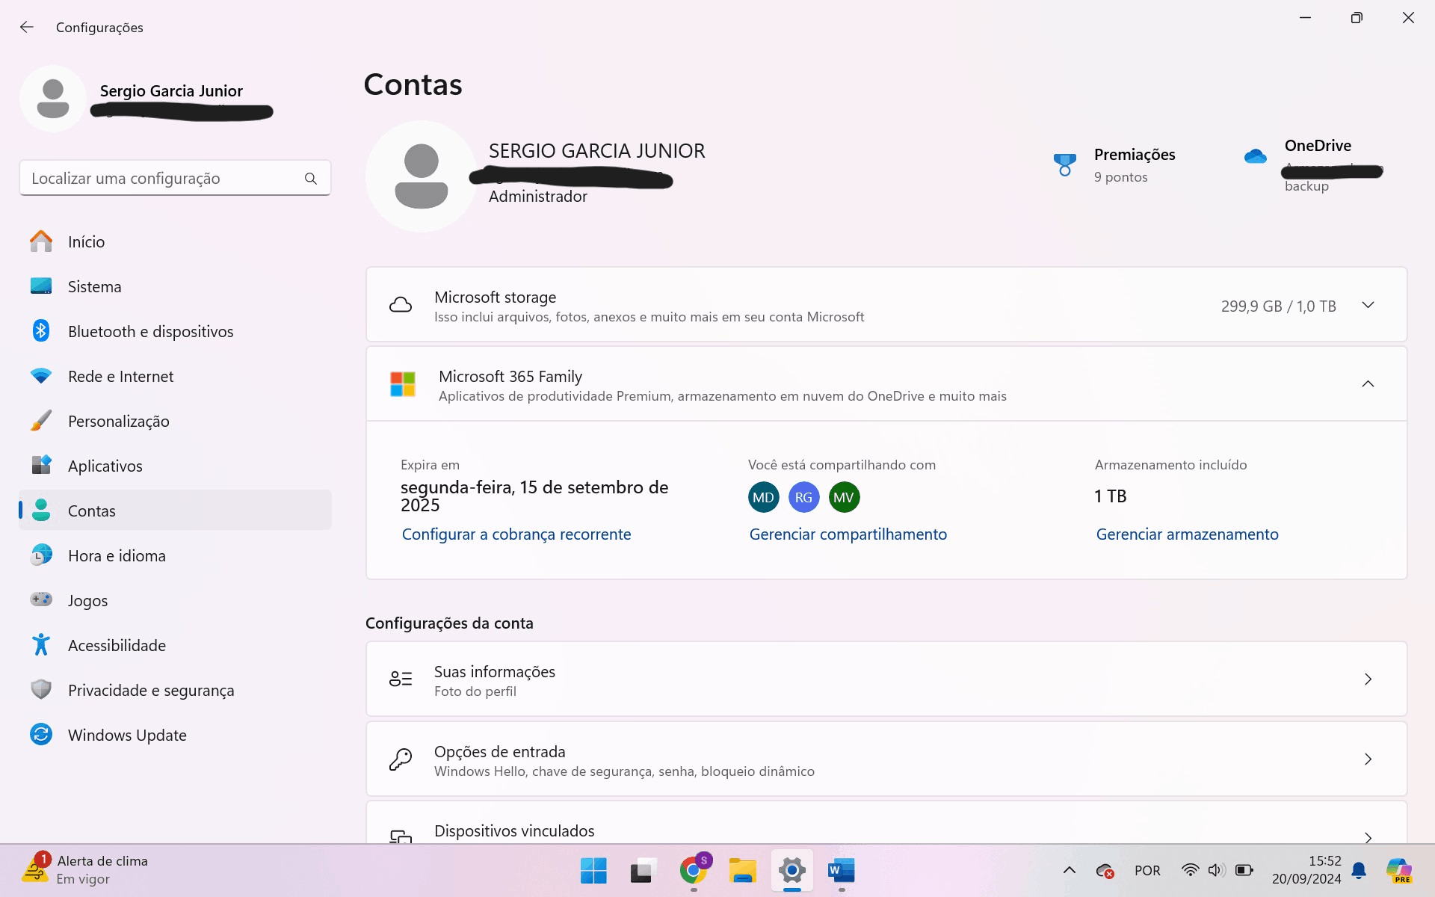Open Opções de entrada chevron arrow
1435x897 pixels.
[1368, 759]
